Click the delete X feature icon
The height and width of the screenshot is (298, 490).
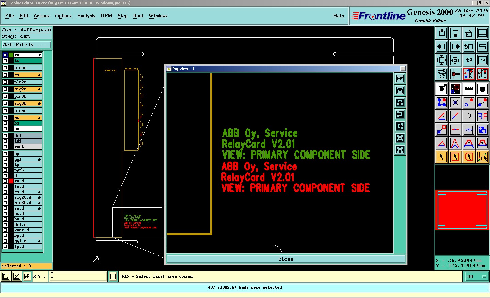coord(455,102)
